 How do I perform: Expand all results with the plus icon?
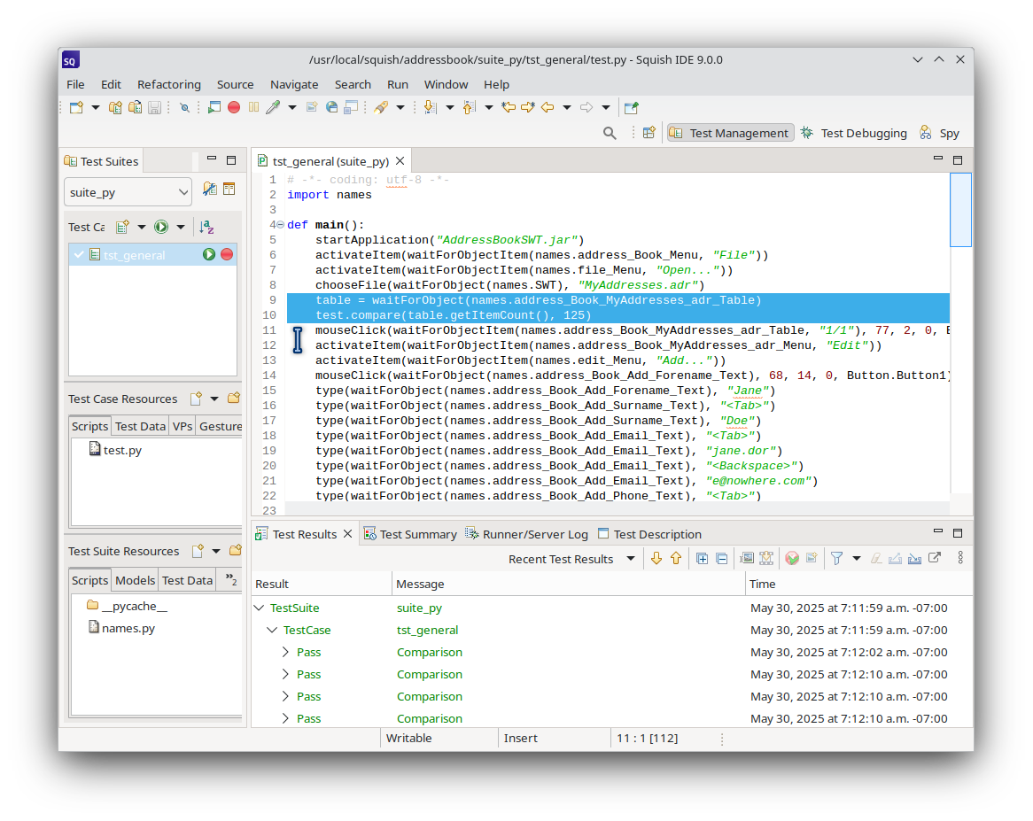702,558
